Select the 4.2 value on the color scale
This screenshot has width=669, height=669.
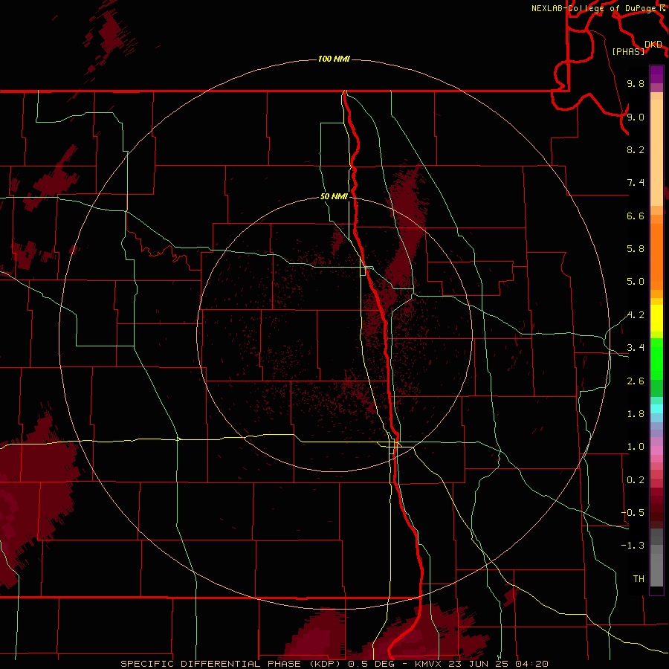636,315
